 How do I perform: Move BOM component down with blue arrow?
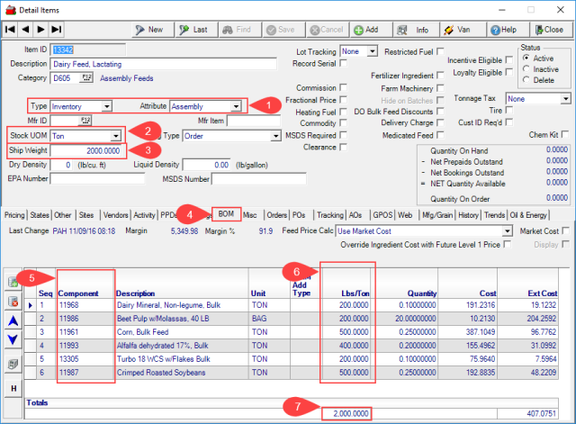click(x=14, y=338)
